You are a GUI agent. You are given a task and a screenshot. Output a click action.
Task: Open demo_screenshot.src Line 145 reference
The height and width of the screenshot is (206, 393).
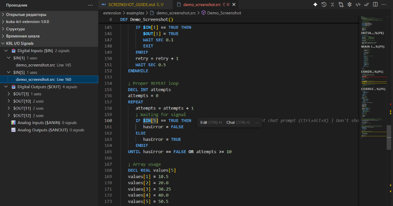[49, 65]
